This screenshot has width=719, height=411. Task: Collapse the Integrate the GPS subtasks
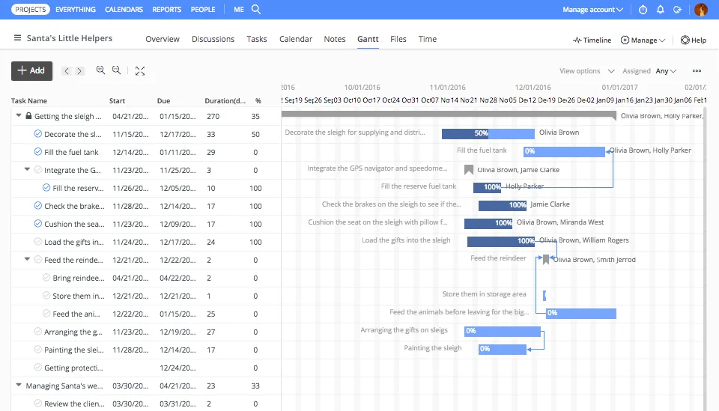(27, 169)
